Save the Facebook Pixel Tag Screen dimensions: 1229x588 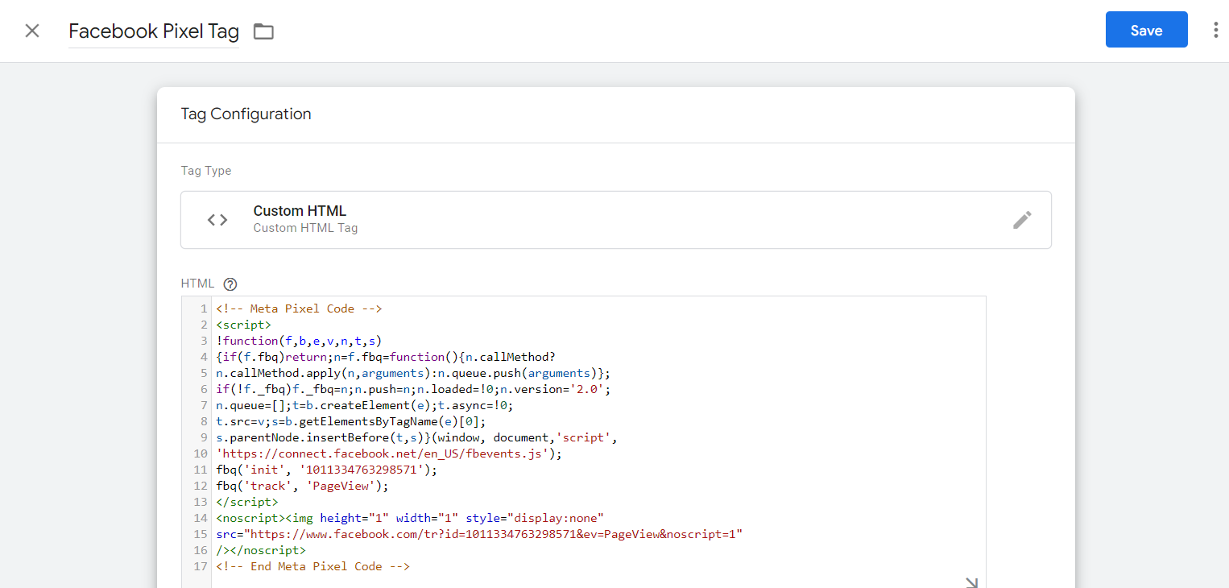(x=1146, y=30)
